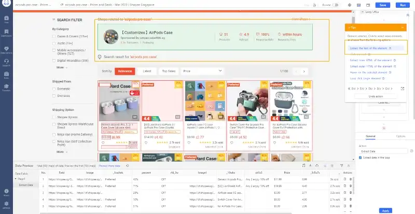Screen dimensions: 415x214
Task: Open the Action field dropdown showing Extract Data
Action: click(383, 151)
